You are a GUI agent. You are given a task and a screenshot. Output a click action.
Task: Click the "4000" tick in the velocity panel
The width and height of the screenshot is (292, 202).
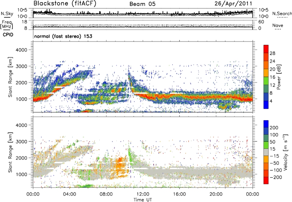click(21, 125)
